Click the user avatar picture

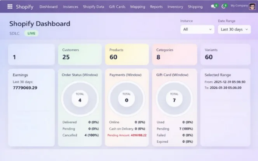(x=252, y=7)
